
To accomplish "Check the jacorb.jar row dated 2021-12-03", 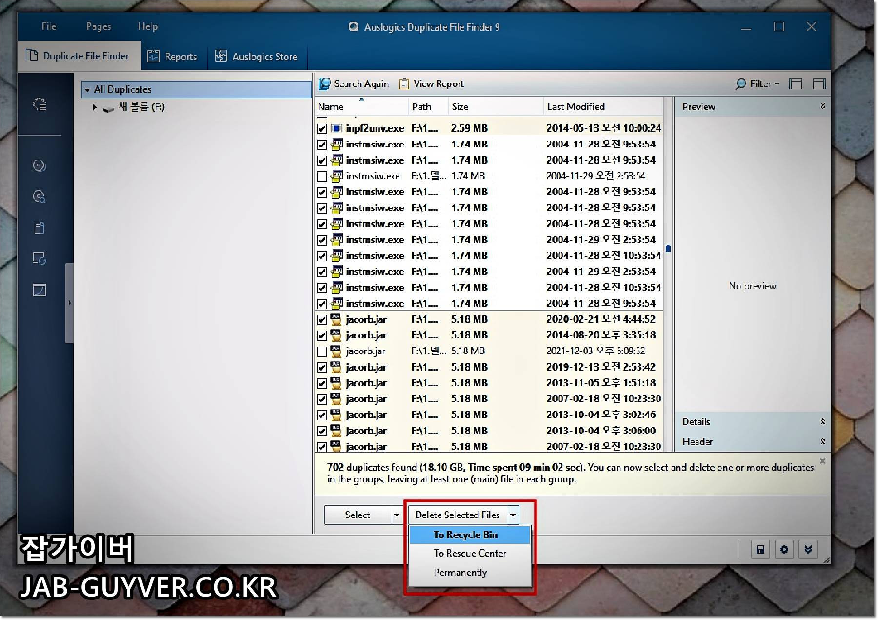I will (x=322, y=351).
